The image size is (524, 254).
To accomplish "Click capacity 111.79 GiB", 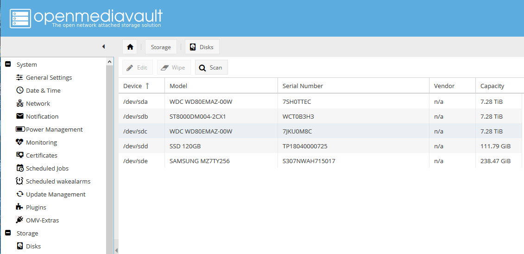I will coord(495,146).
